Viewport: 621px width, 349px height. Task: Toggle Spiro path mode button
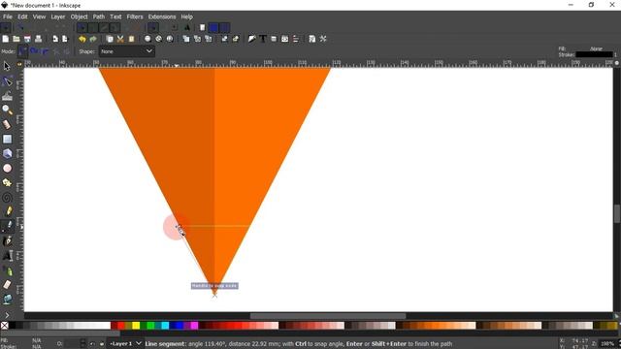click(x=34, y=51)
